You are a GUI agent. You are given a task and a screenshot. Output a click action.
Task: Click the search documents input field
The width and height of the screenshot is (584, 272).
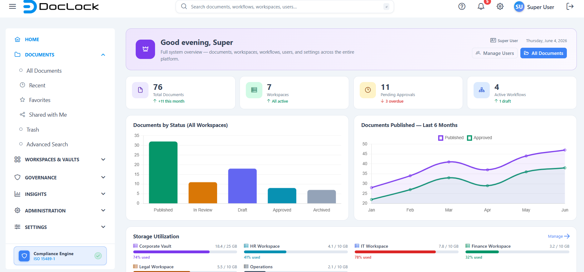point(285,7)
